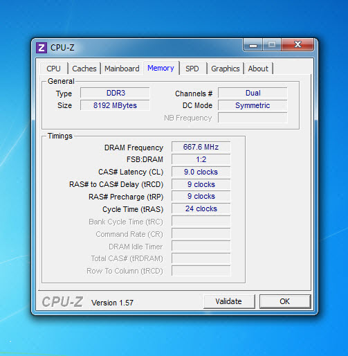
Task: Switch to the CPU tab
Action: [x=53, y=69]
